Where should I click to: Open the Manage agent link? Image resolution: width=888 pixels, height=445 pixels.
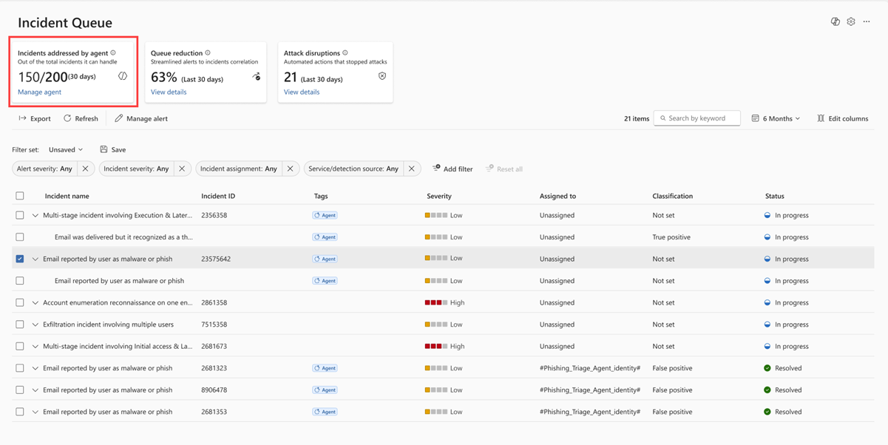[x=39, y=92]
